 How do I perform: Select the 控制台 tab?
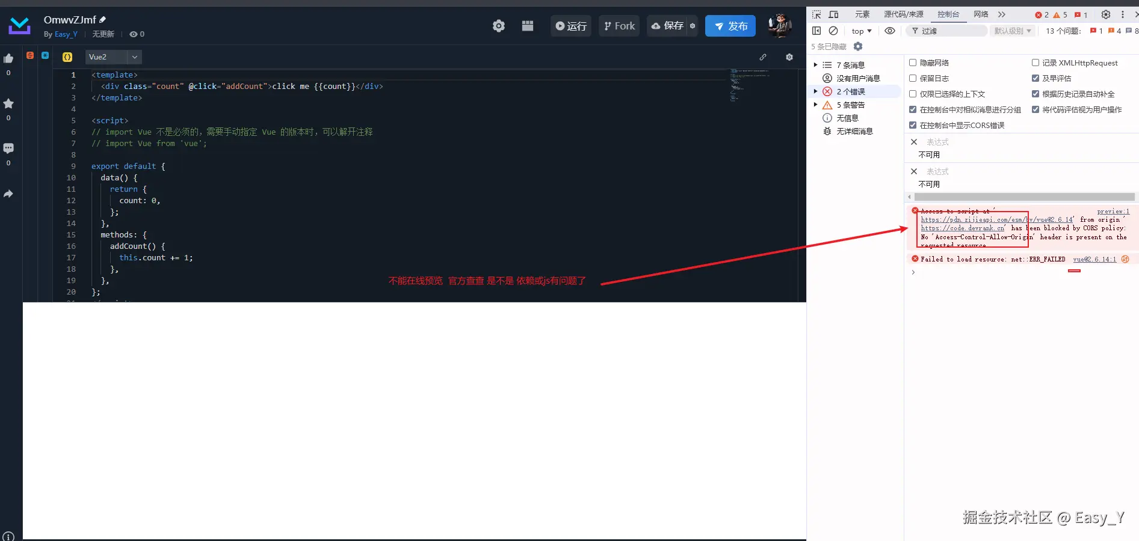948,14
